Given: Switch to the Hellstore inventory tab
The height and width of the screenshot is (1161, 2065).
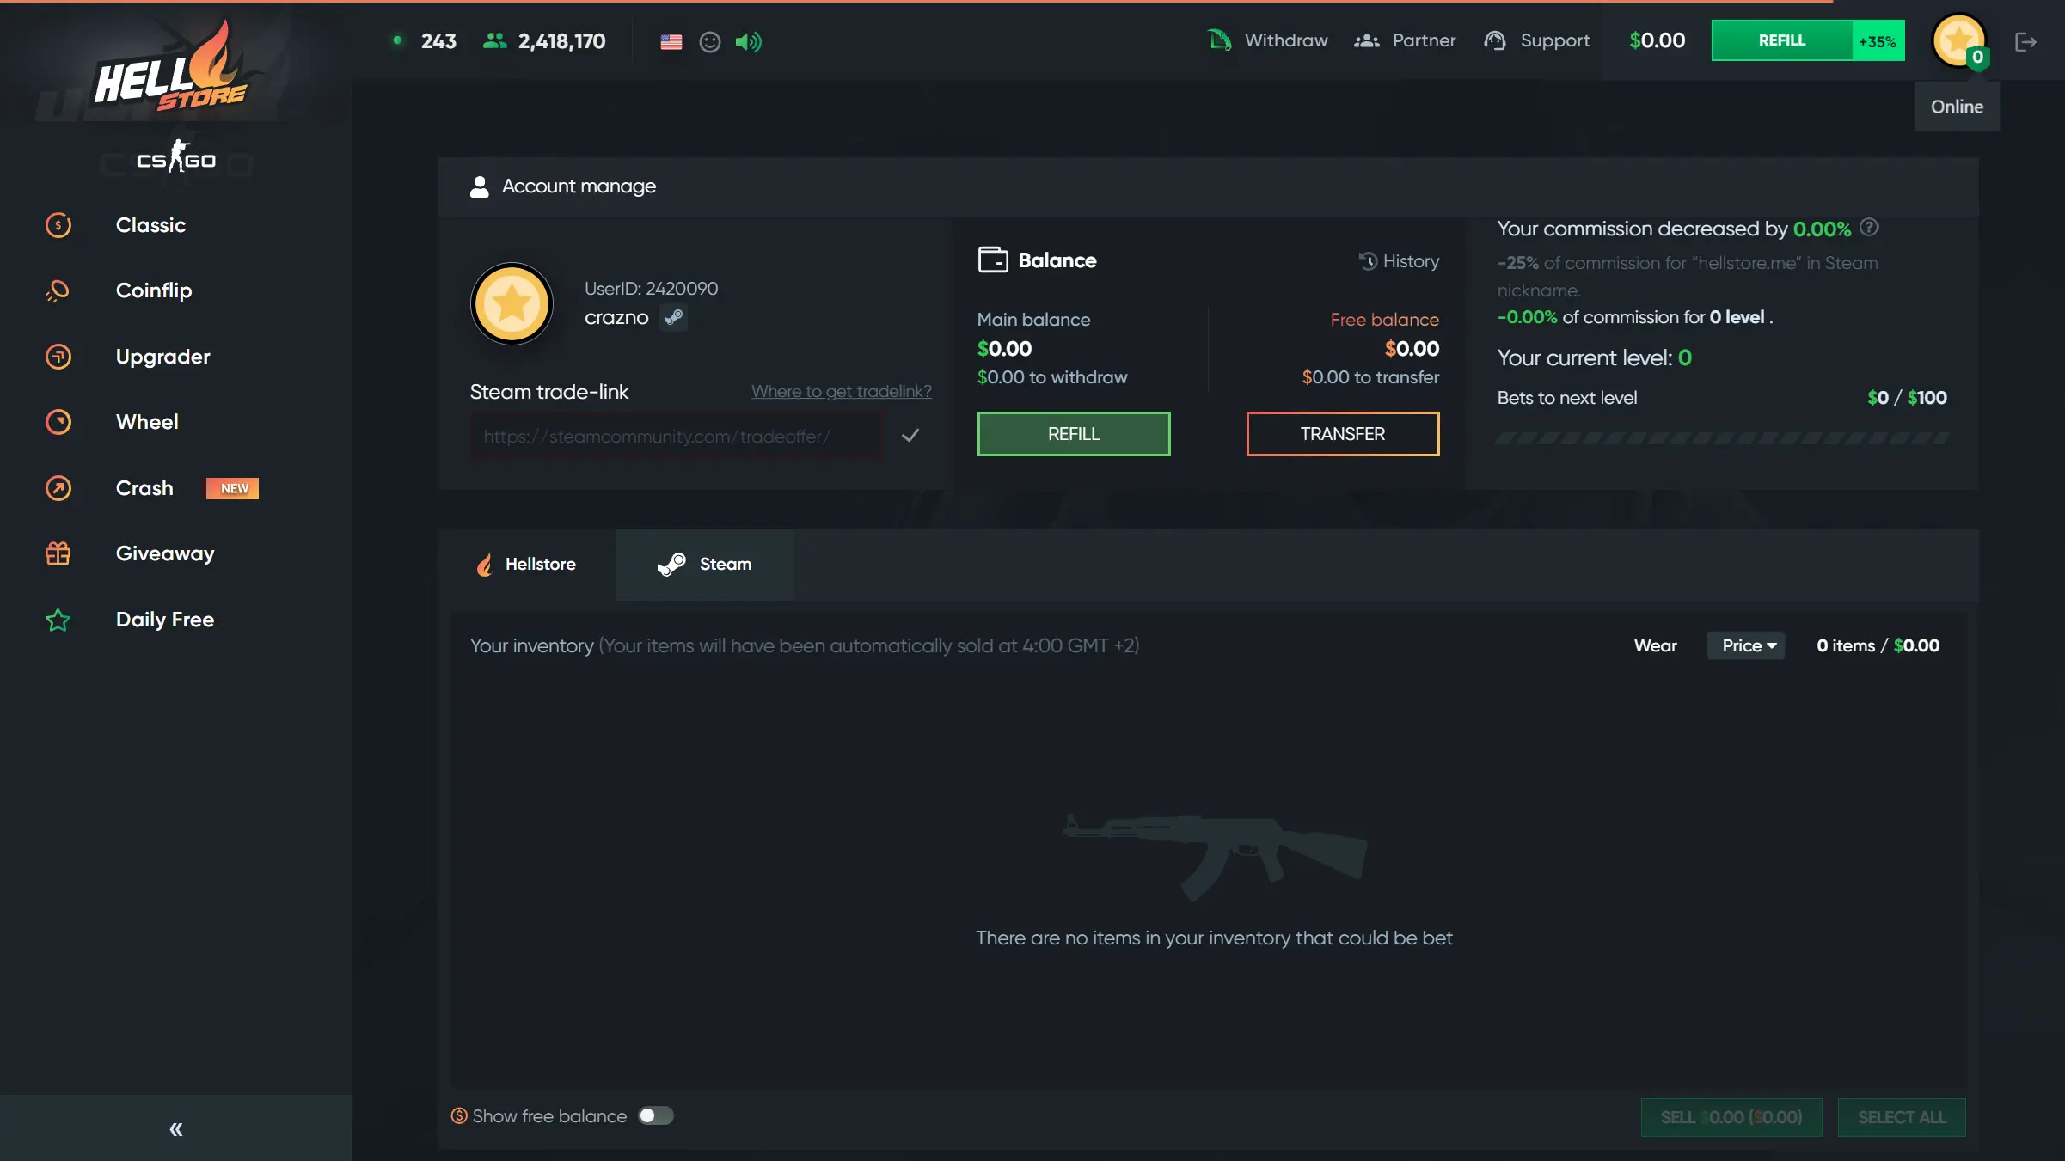Looking at the screenshot, I should (527, 565).
